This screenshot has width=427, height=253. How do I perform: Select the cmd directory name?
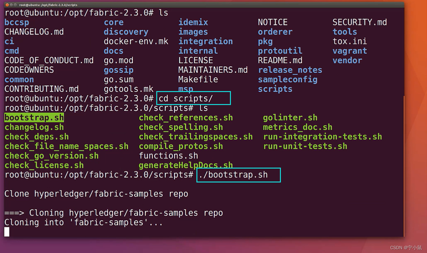point(12,51)
